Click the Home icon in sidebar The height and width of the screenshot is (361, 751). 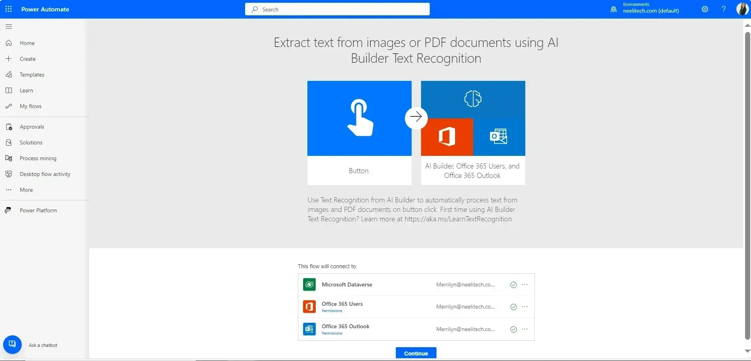(x=9, y=43)
